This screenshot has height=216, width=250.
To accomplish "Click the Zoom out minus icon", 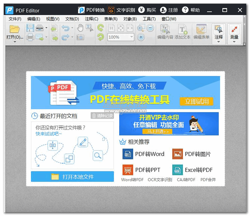I will coord(150,28).
